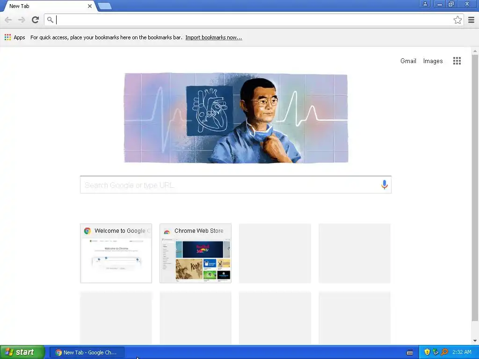479x359 pixels.
Task: Click the on-screen keyboard taskbar icon
Action: click(410, 352)
